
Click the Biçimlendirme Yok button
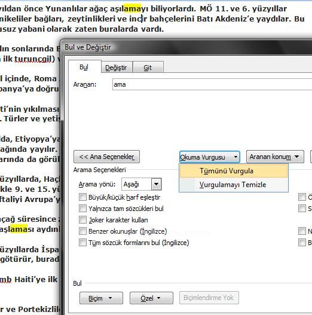click(209, 298)
